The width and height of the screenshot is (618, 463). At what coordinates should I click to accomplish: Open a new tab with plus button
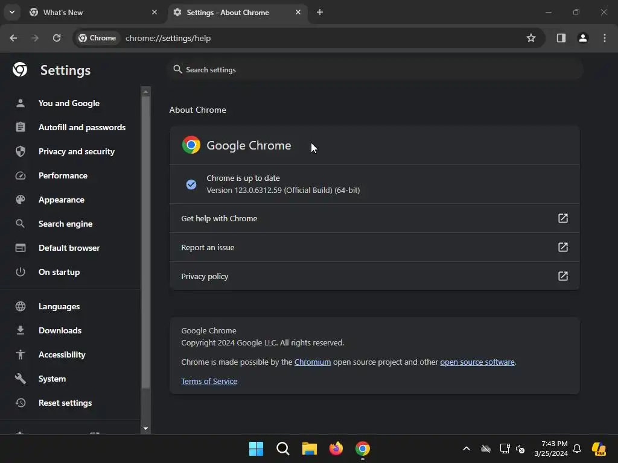[320, 13]
